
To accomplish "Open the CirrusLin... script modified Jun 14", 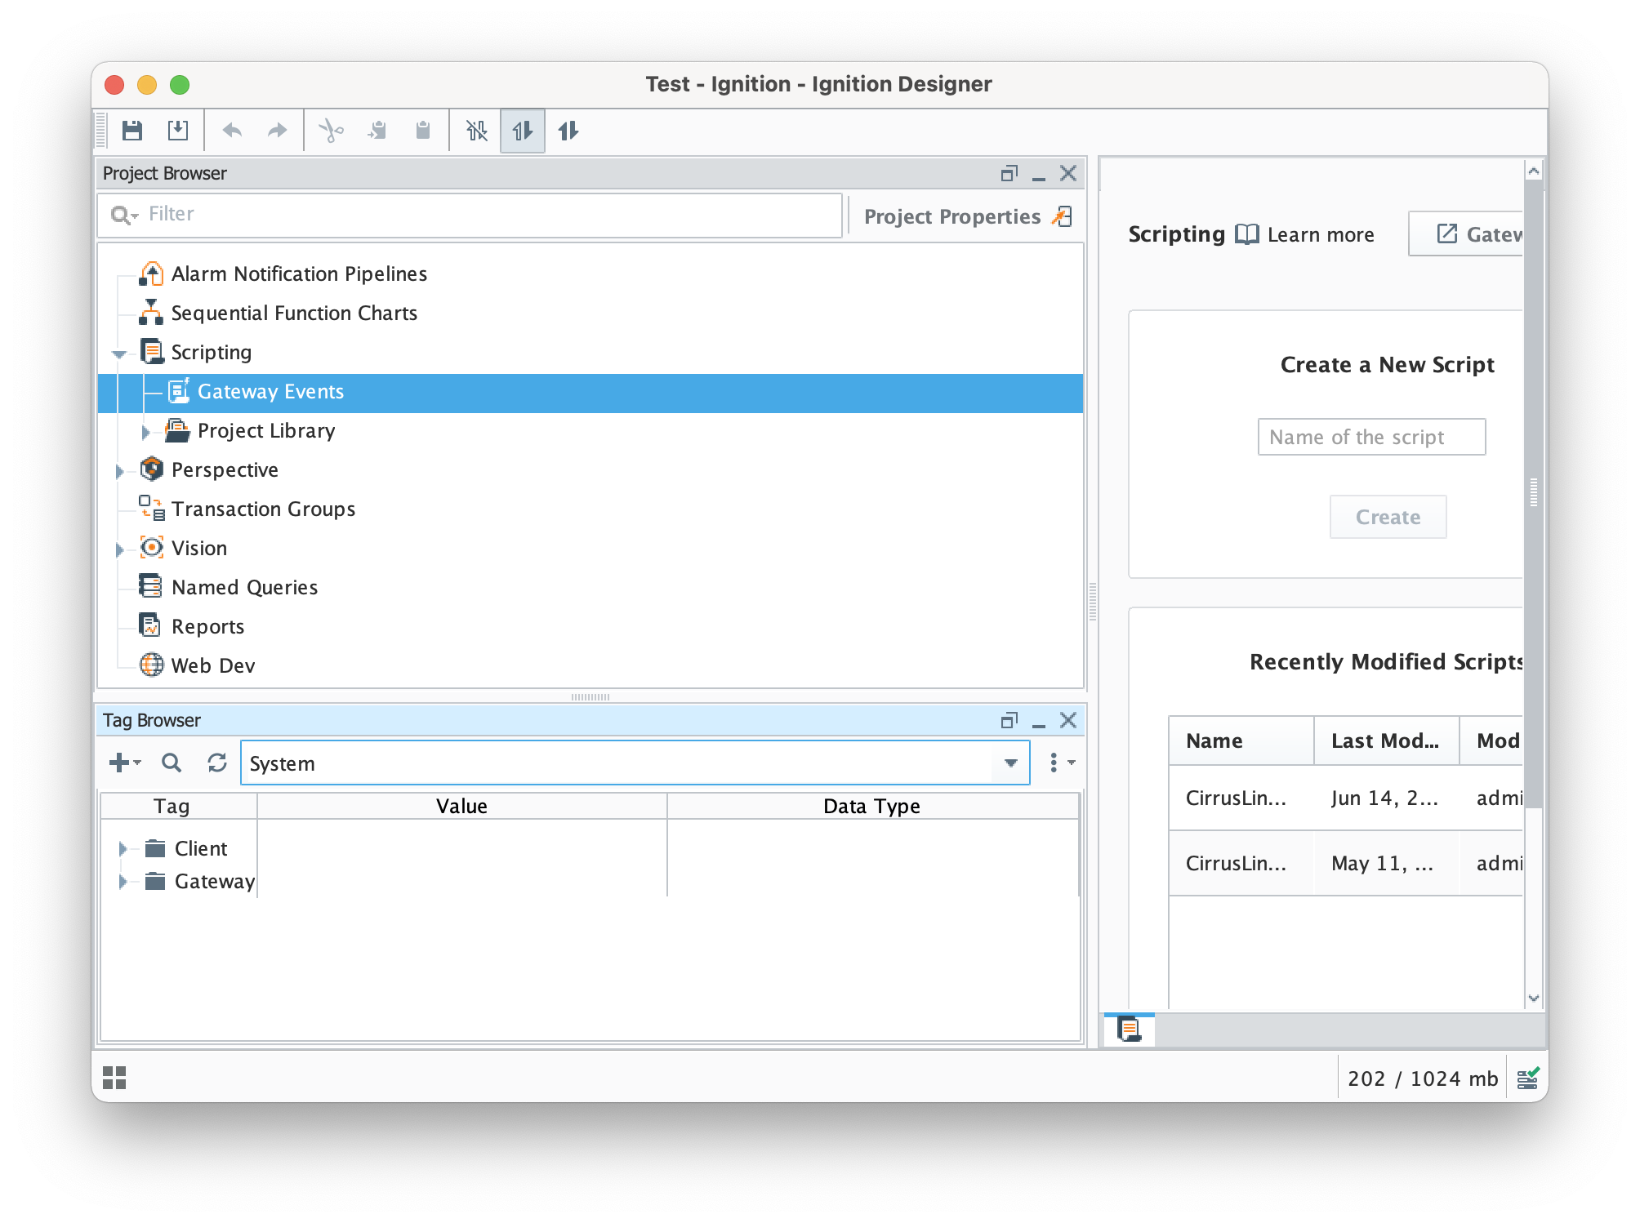I will (x=1346, y=798).
